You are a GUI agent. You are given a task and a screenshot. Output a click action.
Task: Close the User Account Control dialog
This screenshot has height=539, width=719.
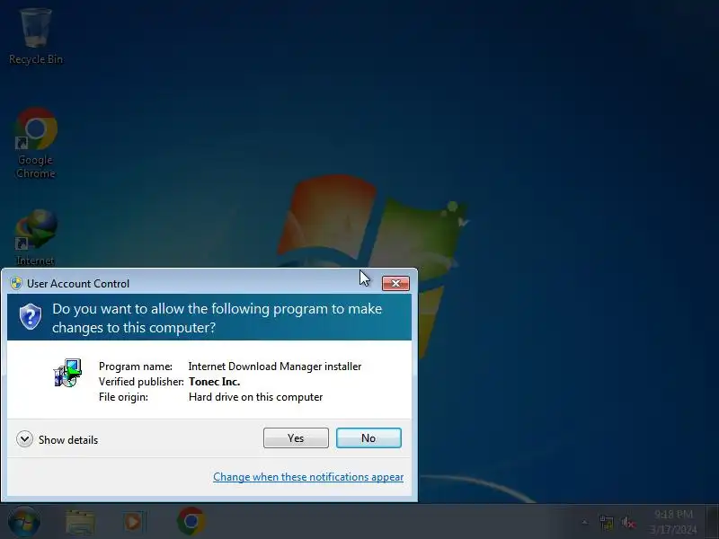395,283
